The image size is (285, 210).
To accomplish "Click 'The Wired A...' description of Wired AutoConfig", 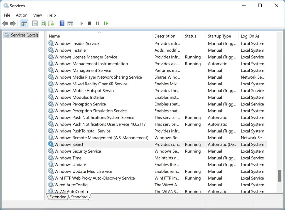I will point(167,185).
